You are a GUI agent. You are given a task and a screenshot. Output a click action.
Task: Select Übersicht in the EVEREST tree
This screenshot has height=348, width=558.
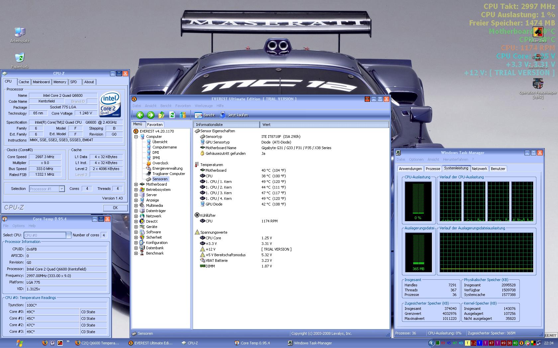coord(160,142)
